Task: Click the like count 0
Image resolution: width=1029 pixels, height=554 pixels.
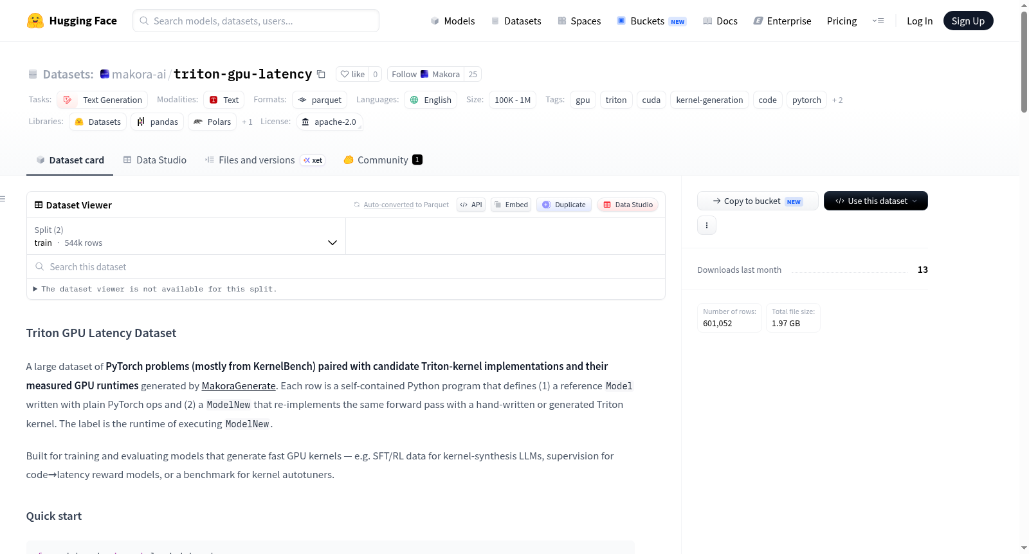Action: (x=376, y=74)
